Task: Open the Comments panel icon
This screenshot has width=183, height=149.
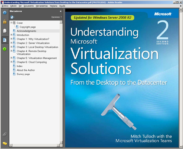Action: pyautogui.click(x=5, y=144)
